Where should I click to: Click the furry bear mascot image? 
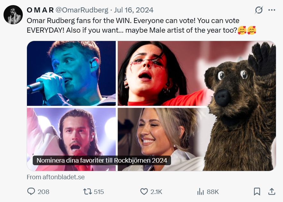click(241, 106)
